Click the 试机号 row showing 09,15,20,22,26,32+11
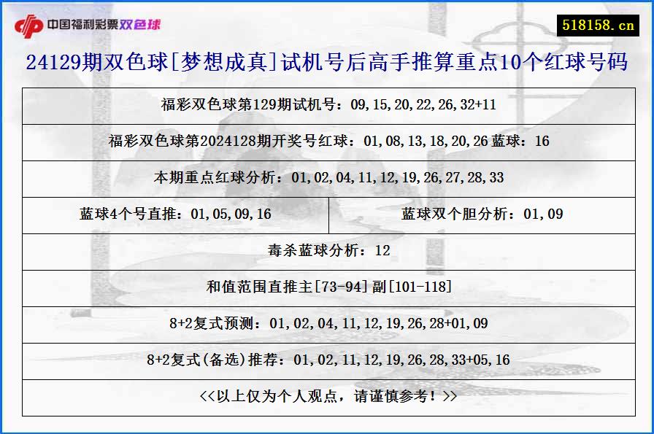 point(327,106)
